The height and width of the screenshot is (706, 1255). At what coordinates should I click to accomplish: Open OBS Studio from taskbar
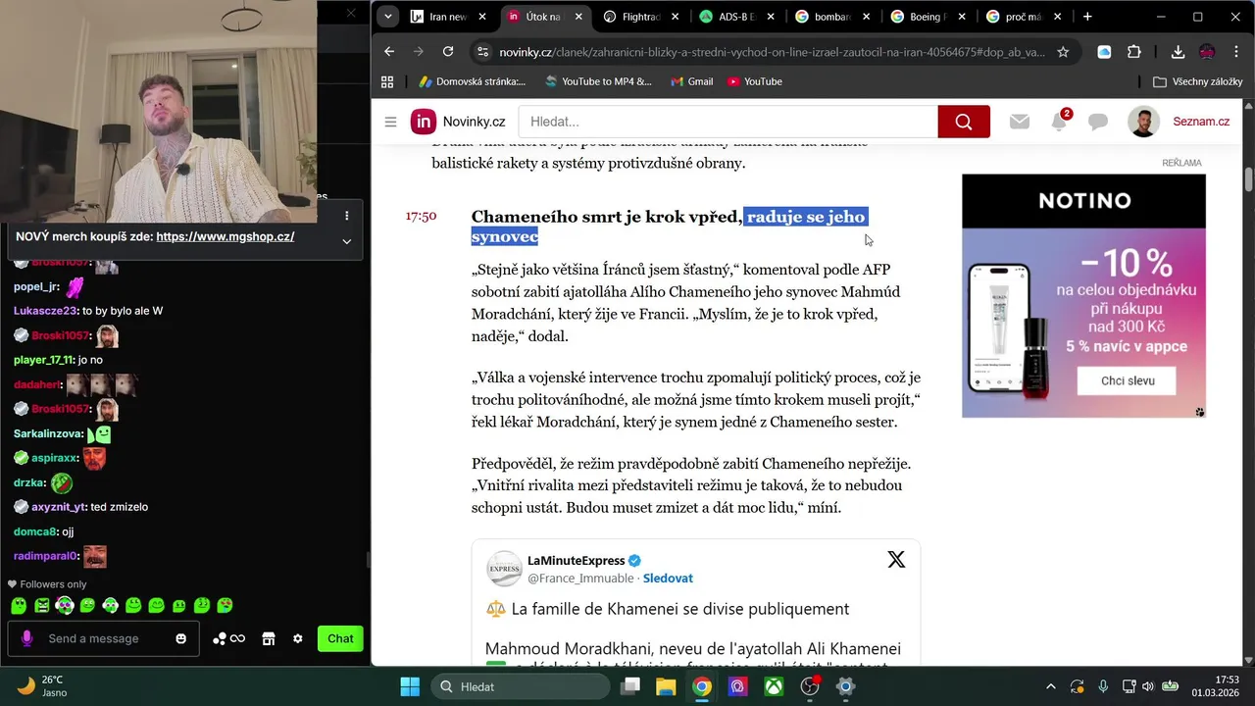(810, 686)
